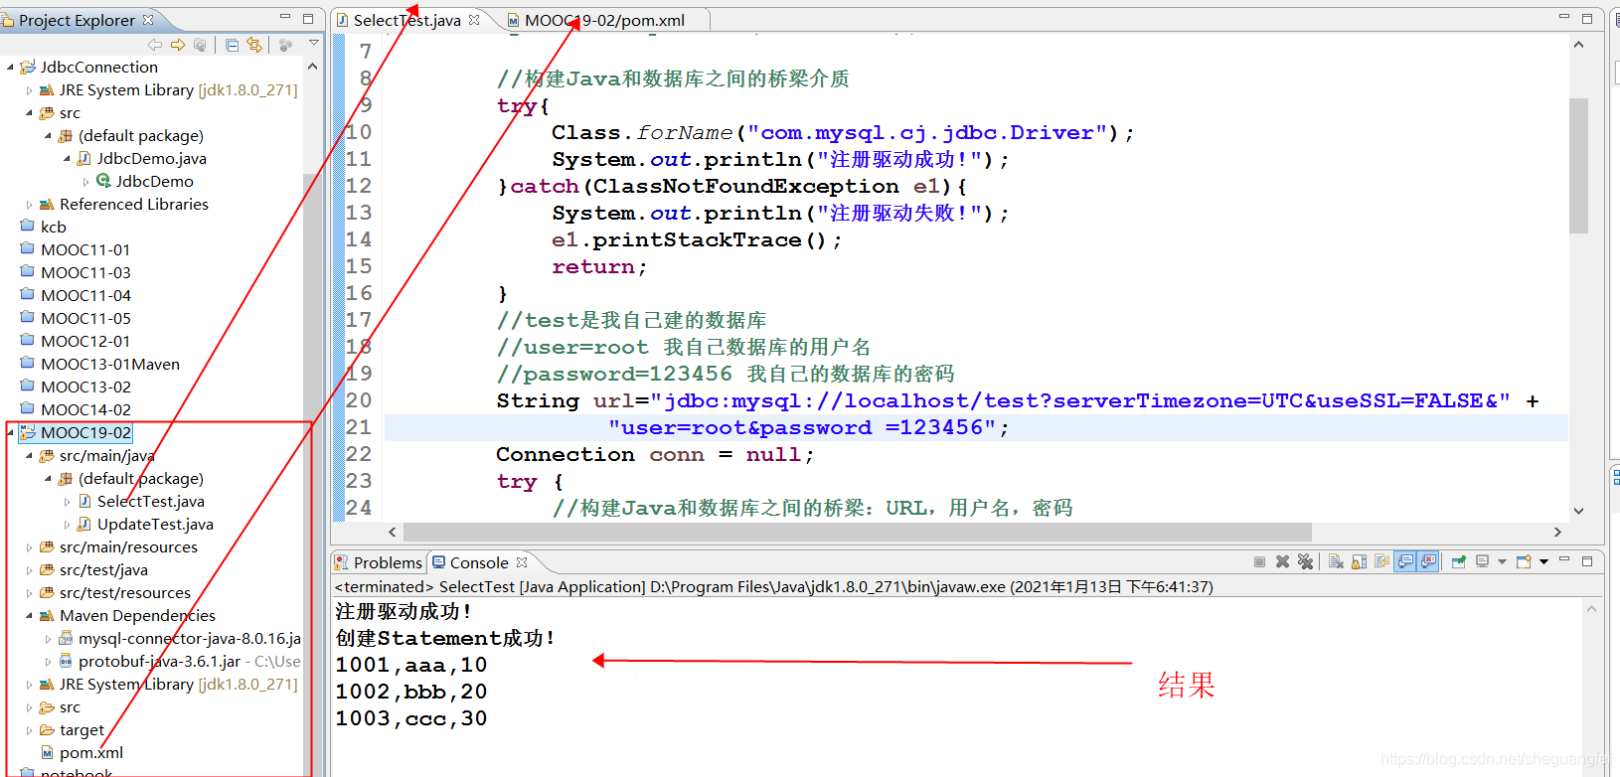This screenshot has height=777, width=1620.
Task: Close the SelectTest.java tab
Action: [474, 20]
